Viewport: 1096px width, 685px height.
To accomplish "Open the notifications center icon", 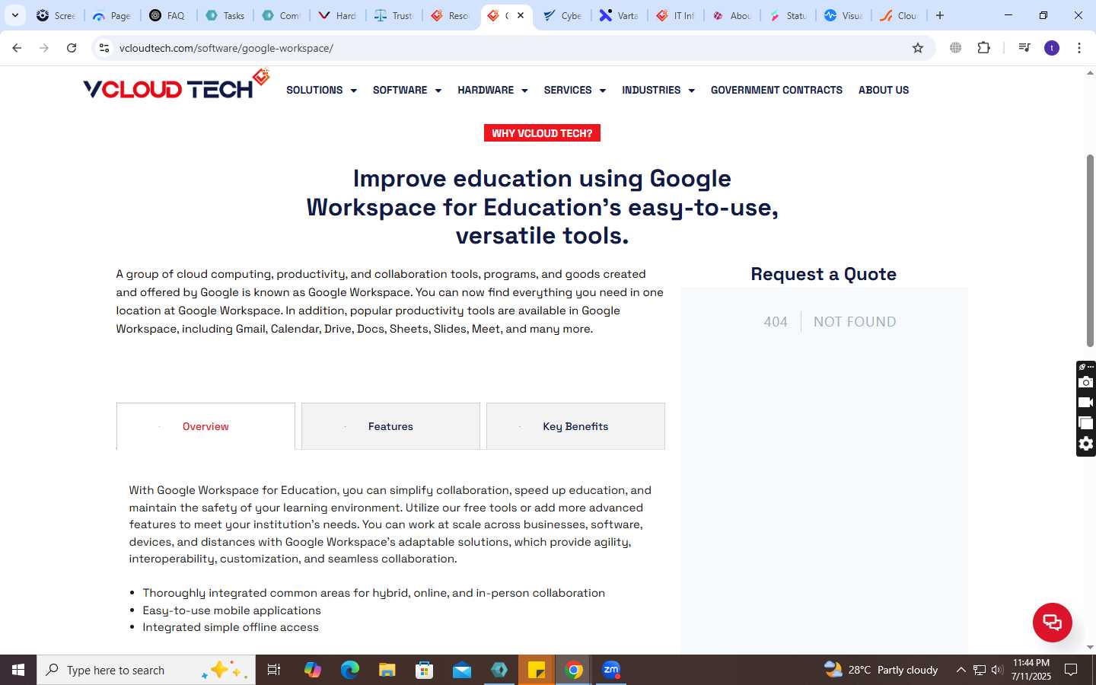I will (x=1071, y=670).
